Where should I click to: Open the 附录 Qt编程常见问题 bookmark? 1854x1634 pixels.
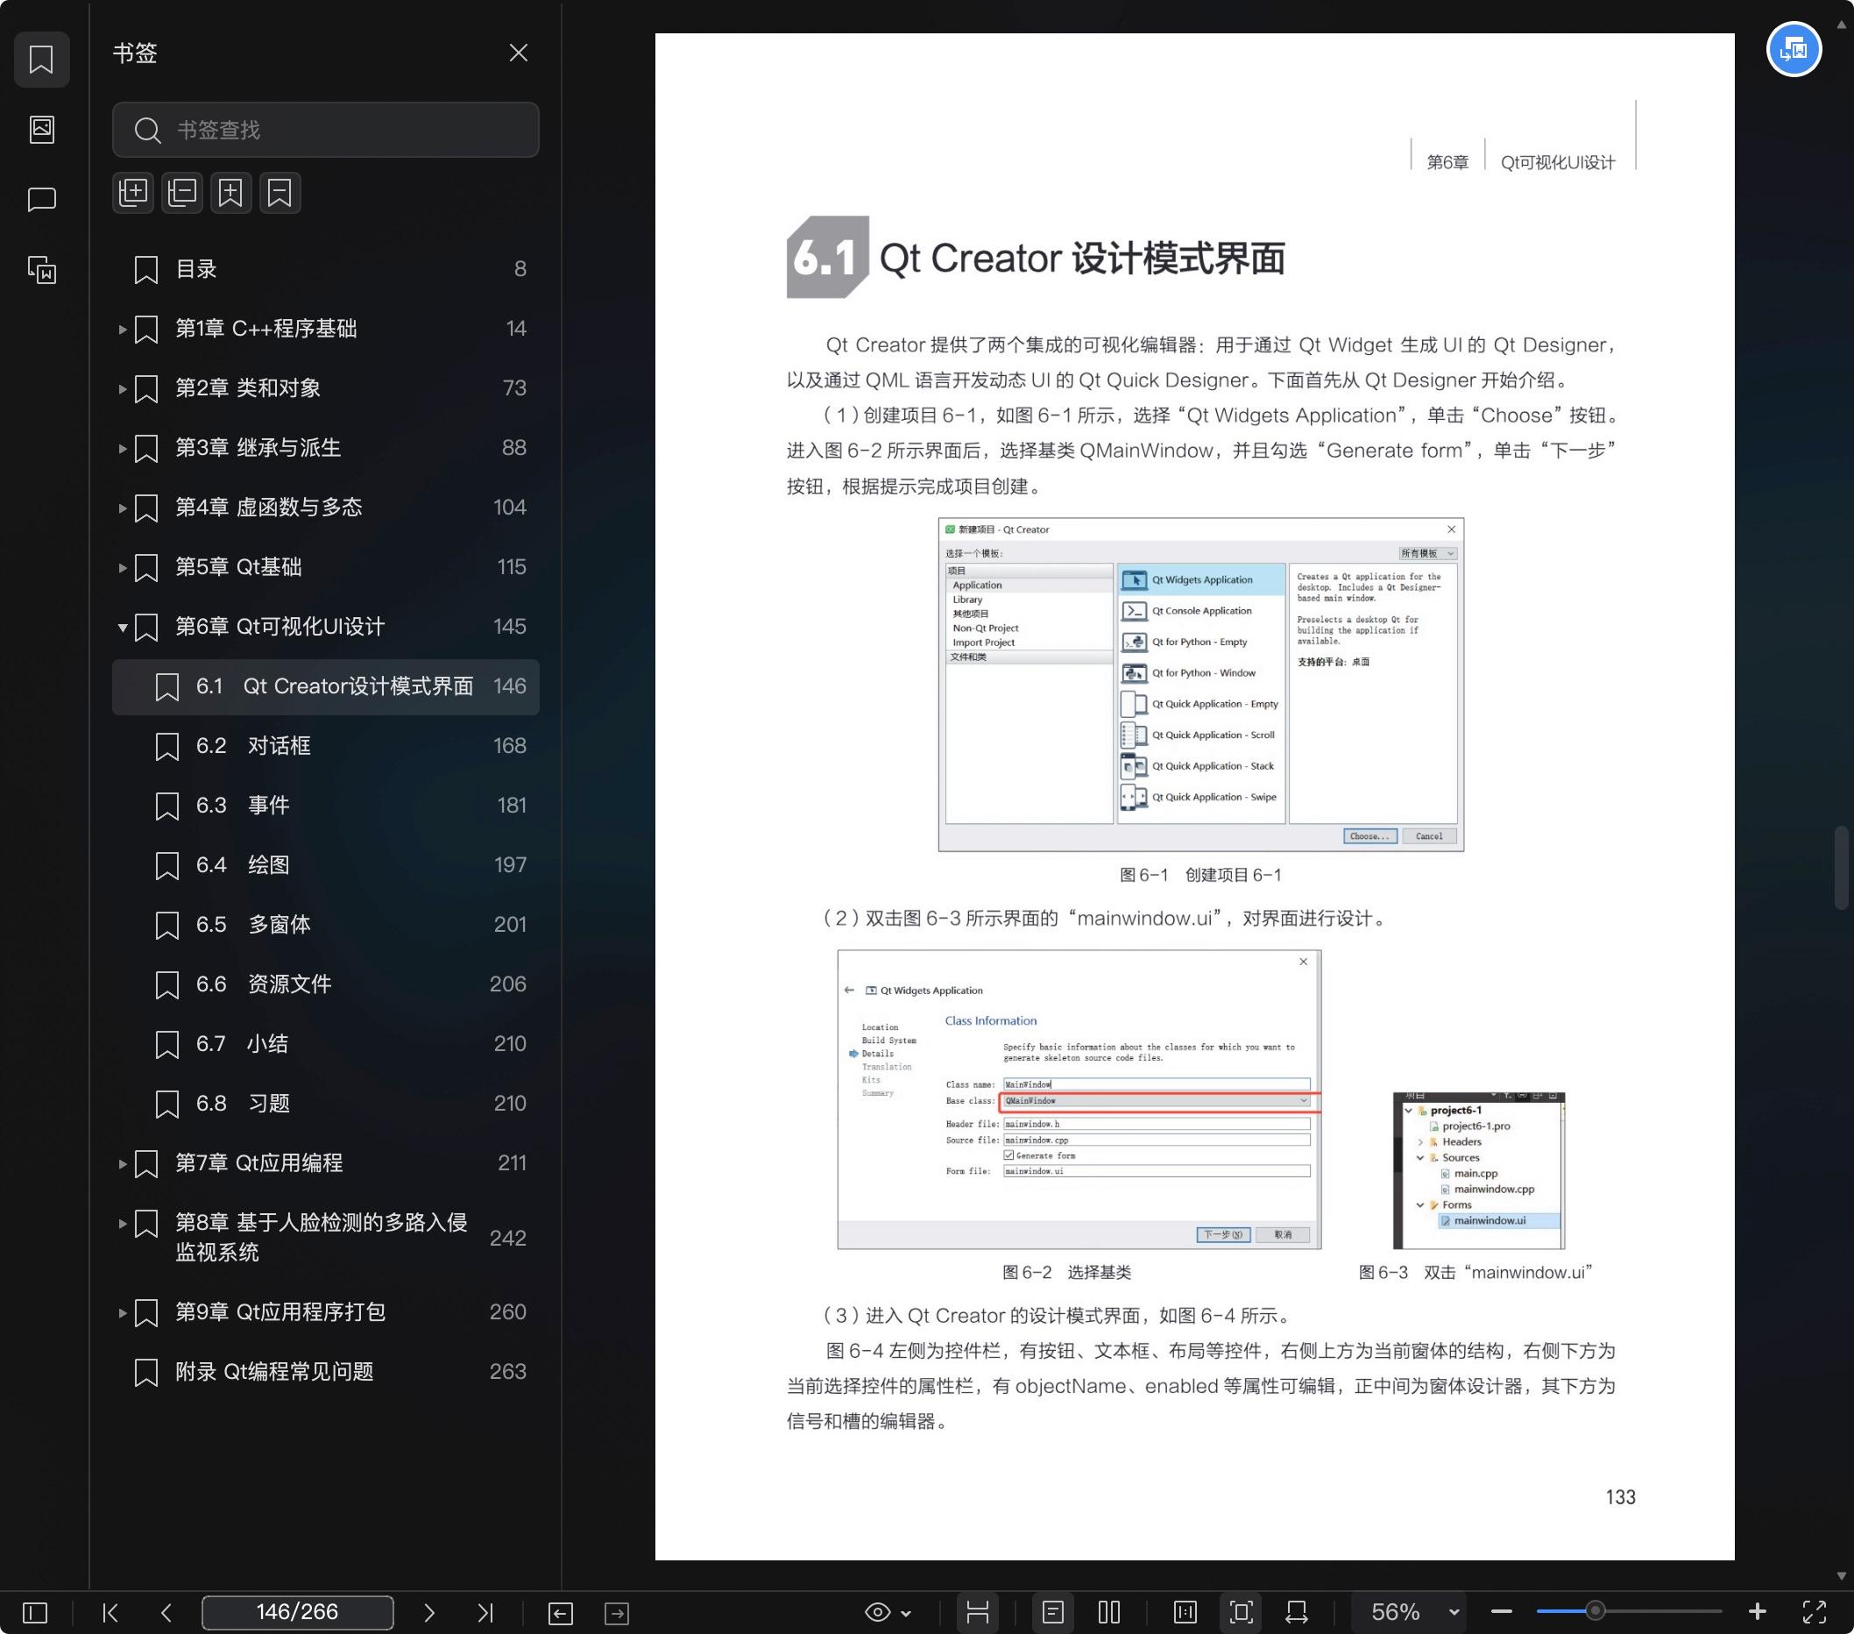click(x=326, y=1372)
